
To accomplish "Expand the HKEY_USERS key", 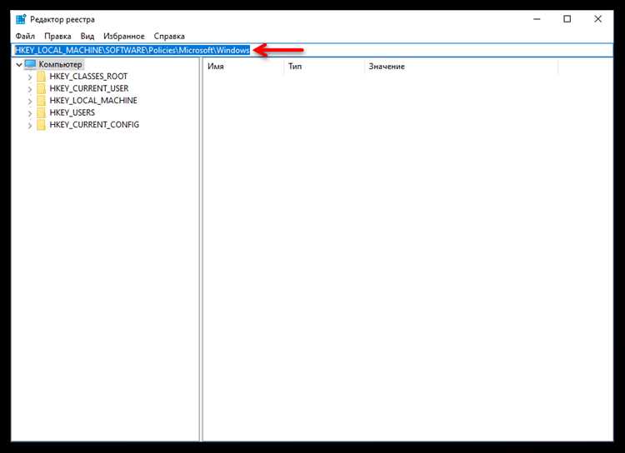I will [30, 113].
